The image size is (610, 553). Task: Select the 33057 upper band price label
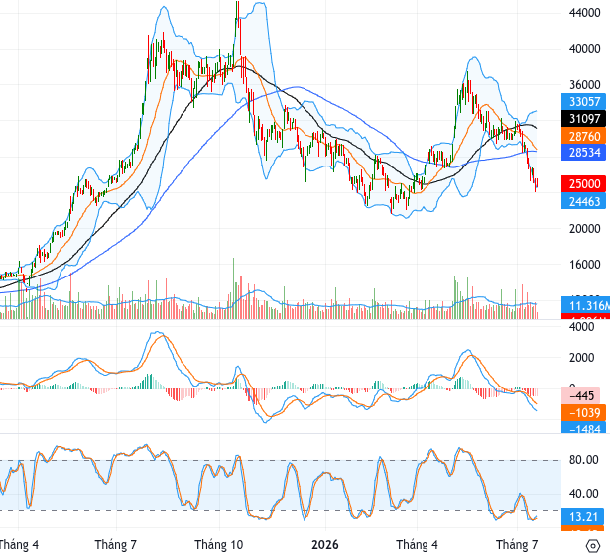click(583, 102)
